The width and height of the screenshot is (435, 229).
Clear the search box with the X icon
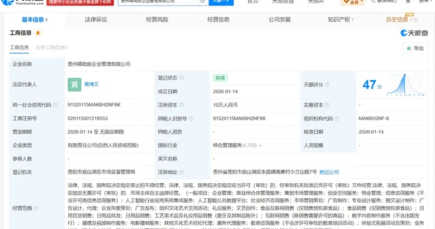[202, 1]
